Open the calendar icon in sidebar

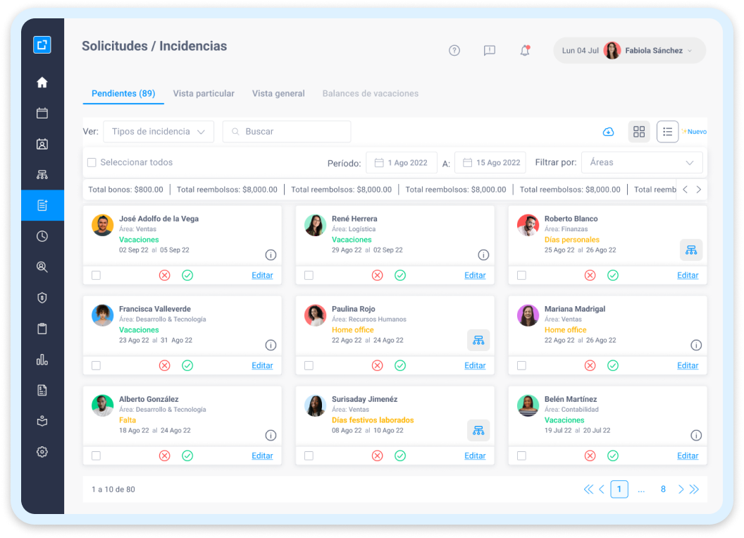pyautogui.click(x=42, y=113)
